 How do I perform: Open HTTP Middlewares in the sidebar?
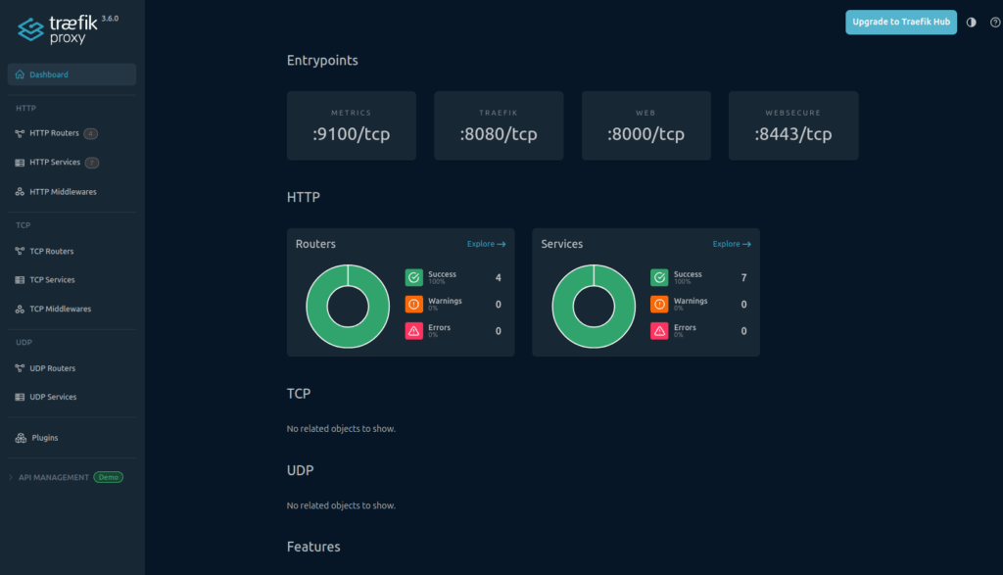point(63,192)
